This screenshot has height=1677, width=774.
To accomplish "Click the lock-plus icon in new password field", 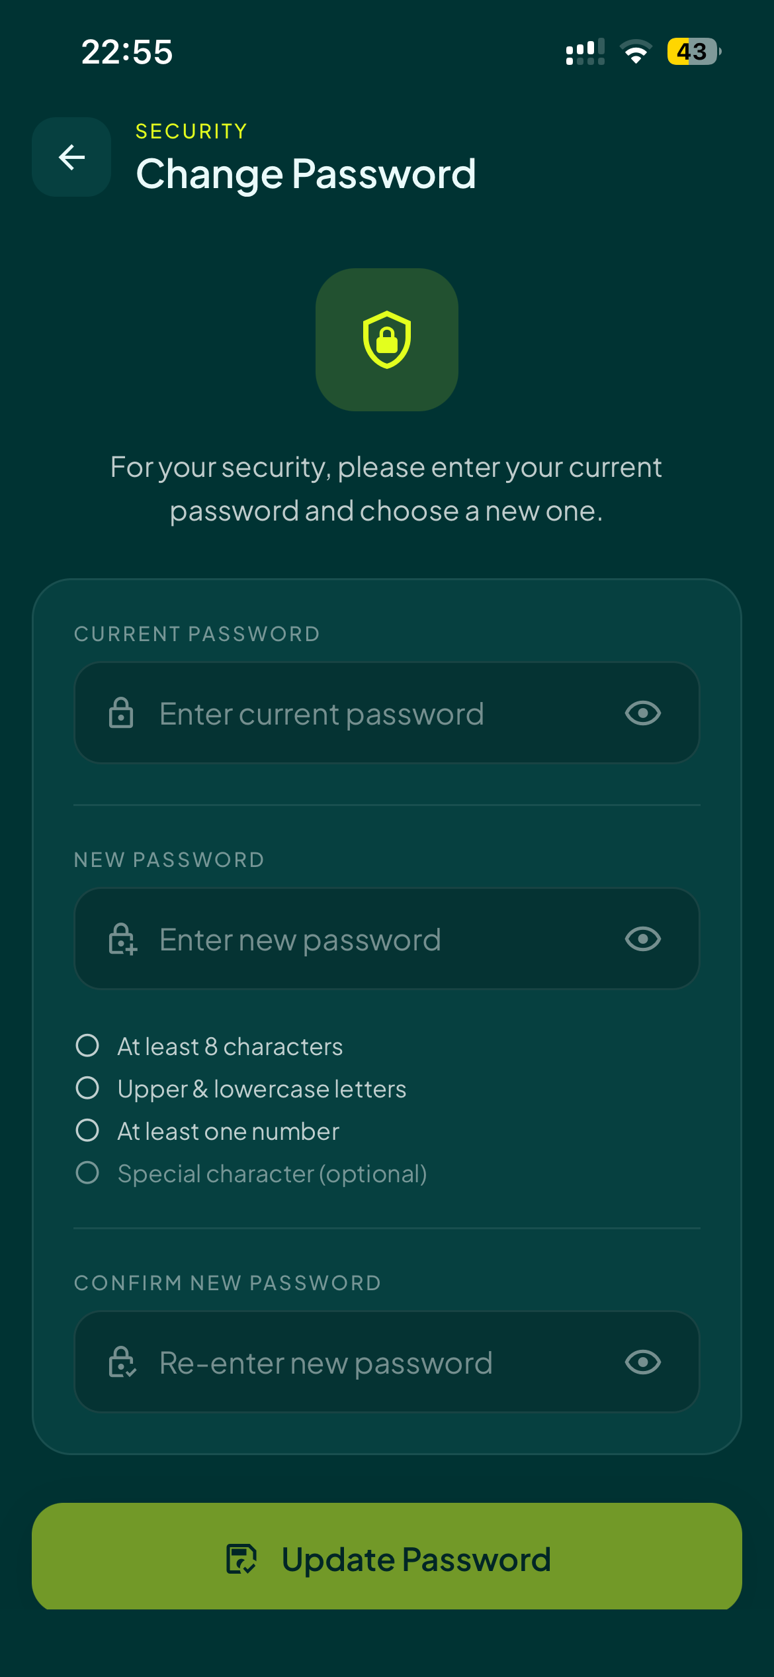I will point(122,939).
